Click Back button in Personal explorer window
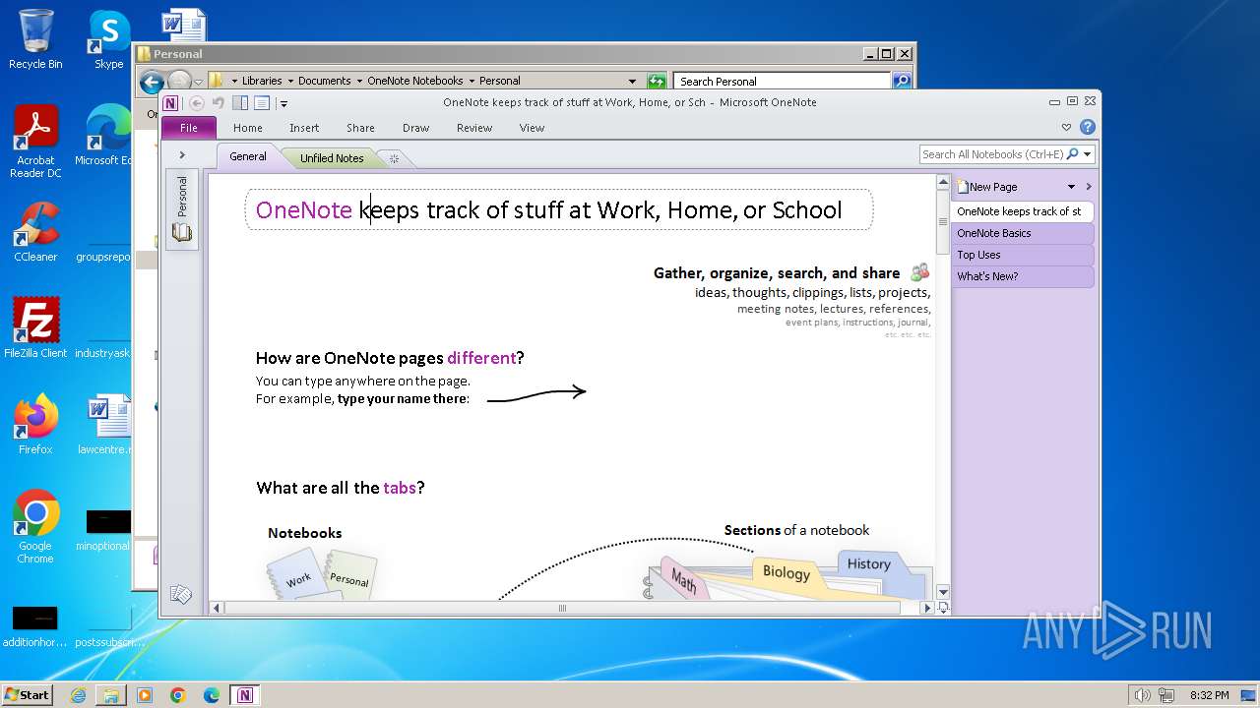 click(x=152, y=82)
